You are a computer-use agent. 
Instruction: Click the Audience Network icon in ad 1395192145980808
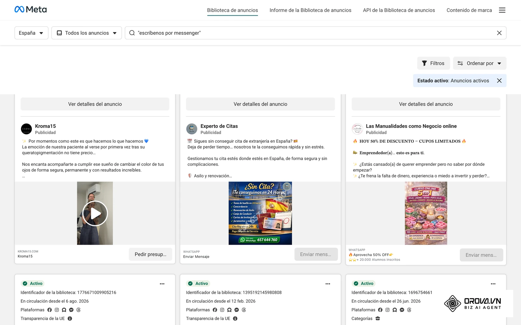point(229,310)
